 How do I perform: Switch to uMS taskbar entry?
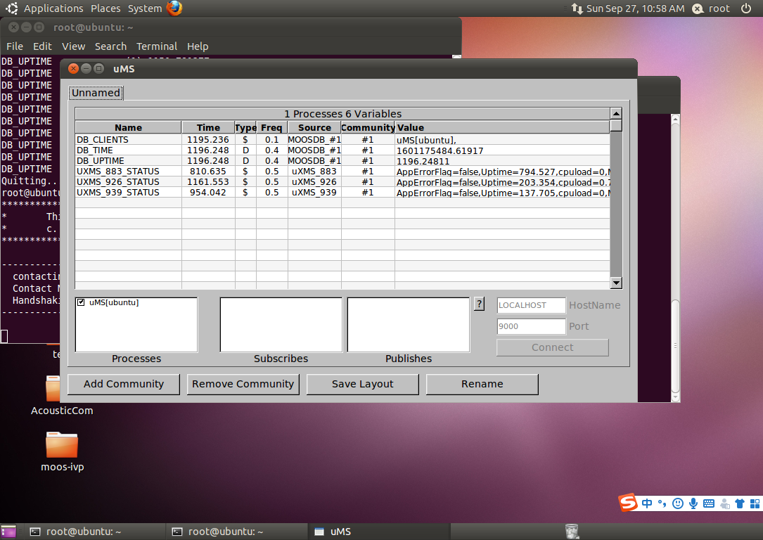pos(380,532)
